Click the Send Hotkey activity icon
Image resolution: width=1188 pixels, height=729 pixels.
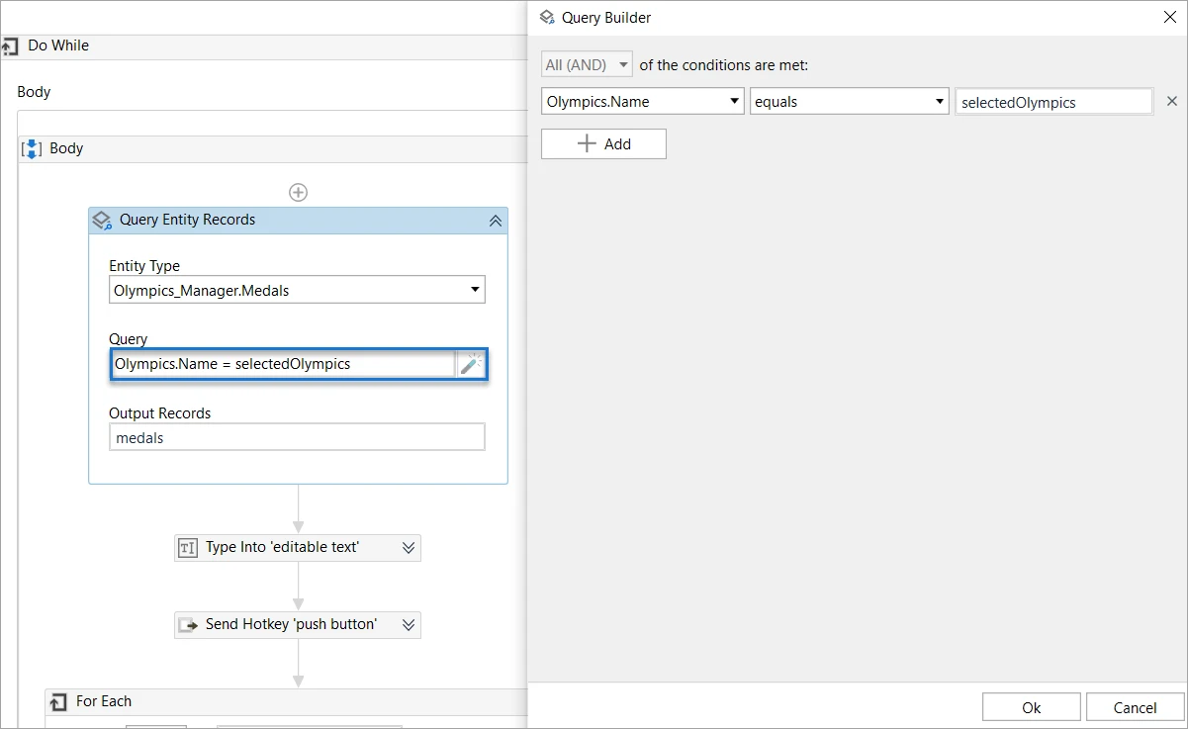click(187, 624)
